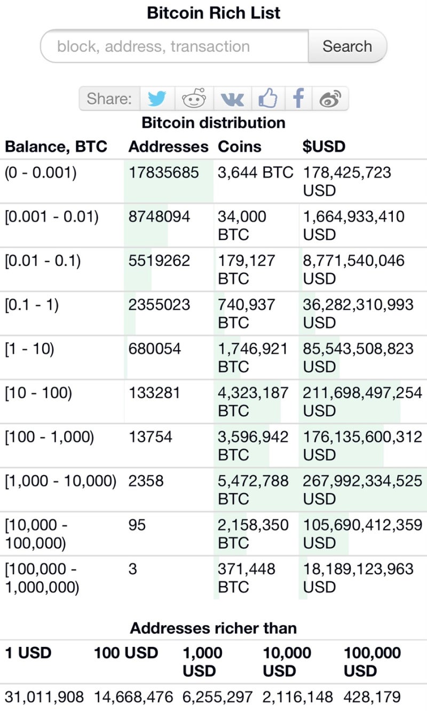
Task: Click the 428,179 addresses value
Action: tap(369, 696)
